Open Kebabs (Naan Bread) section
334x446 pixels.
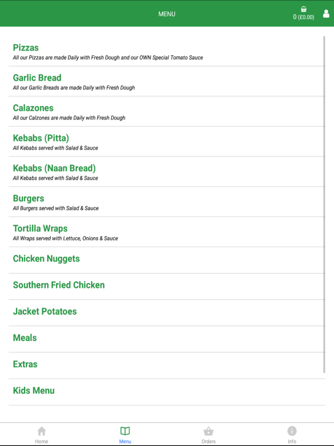167,172
